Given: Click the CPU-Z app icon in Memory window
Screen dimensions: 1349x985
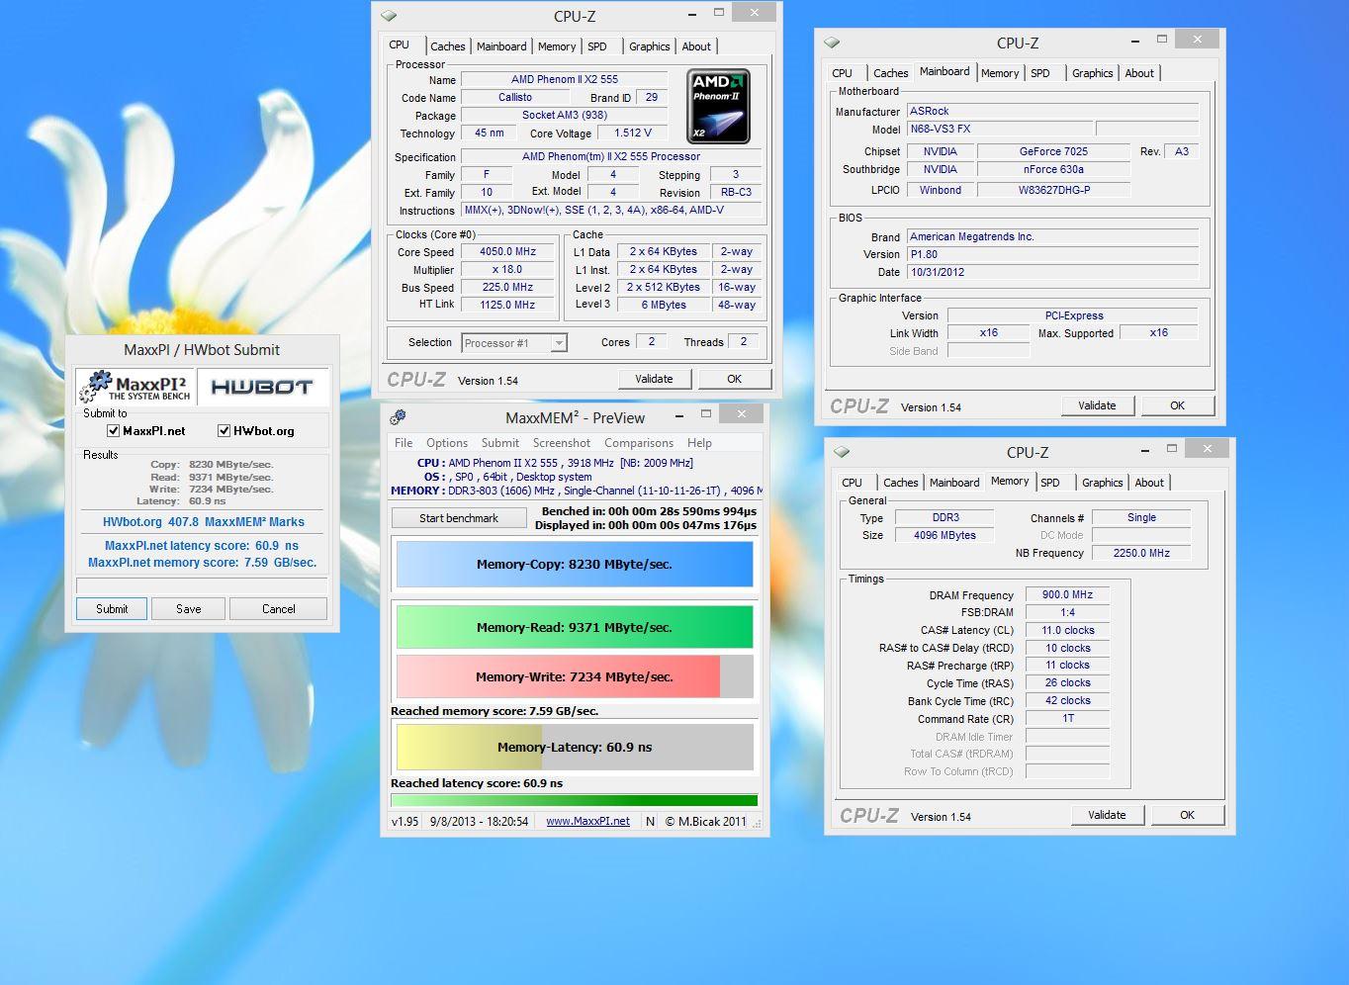Looking at the screenshot, I should 842,452.
